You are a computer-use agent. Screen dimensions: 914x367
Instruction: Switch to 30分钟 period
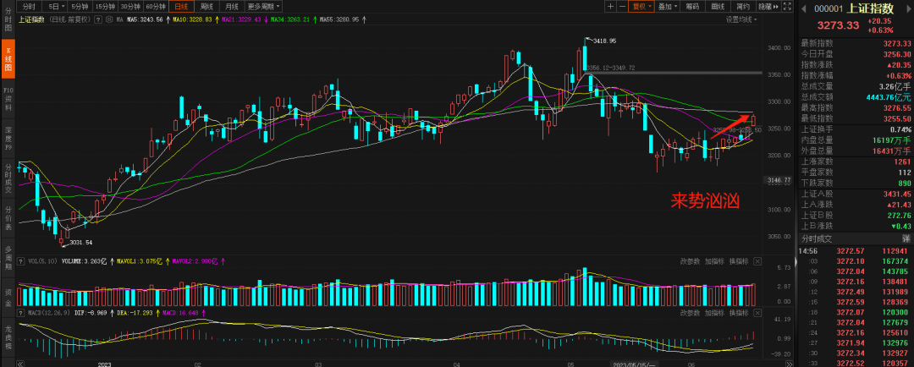pos(130,7)
